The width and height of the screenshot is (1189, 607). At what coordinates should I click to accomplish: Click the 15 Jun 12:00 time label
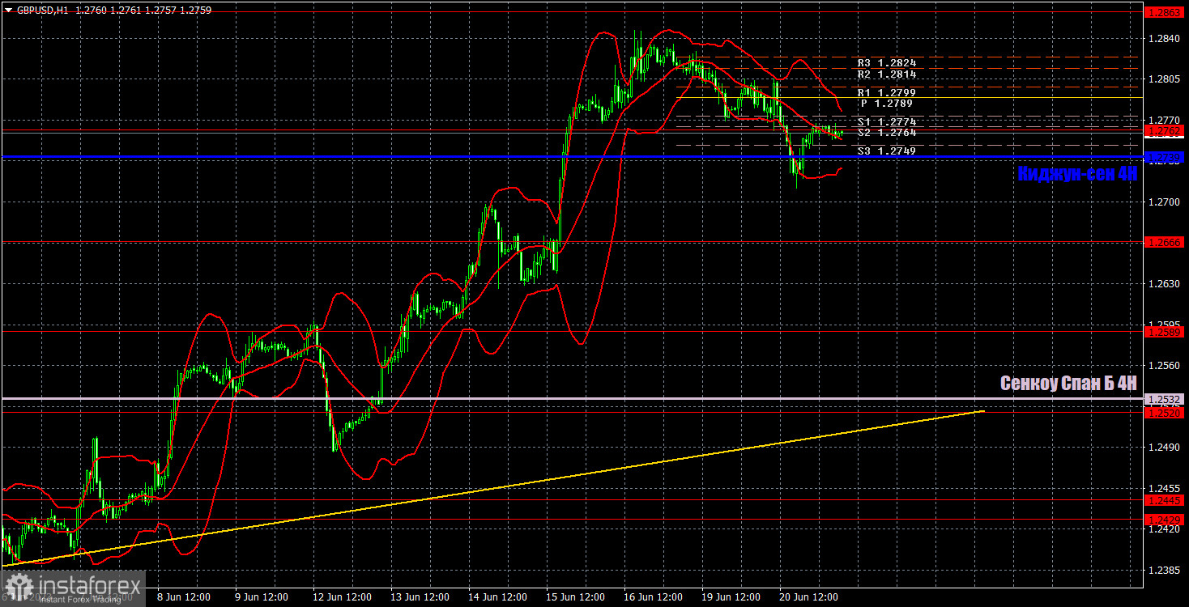pyautogui.click(x=575, y=597)
